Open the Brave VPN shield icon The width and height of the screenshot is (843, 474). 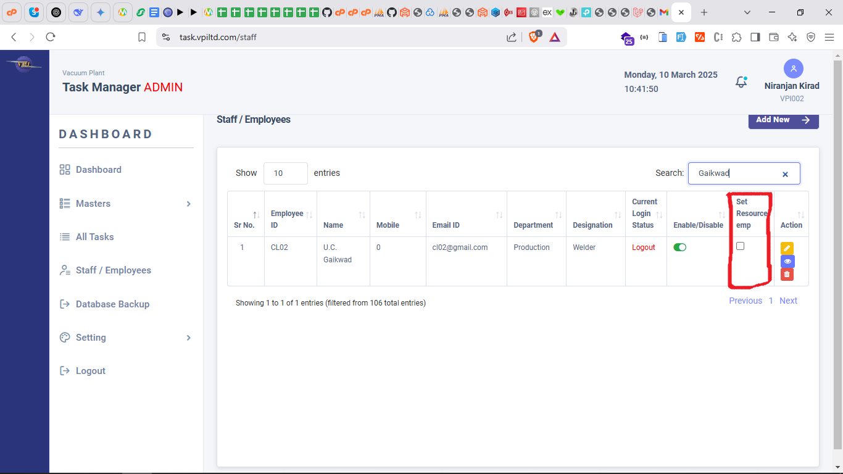click(x=811, y=37)
